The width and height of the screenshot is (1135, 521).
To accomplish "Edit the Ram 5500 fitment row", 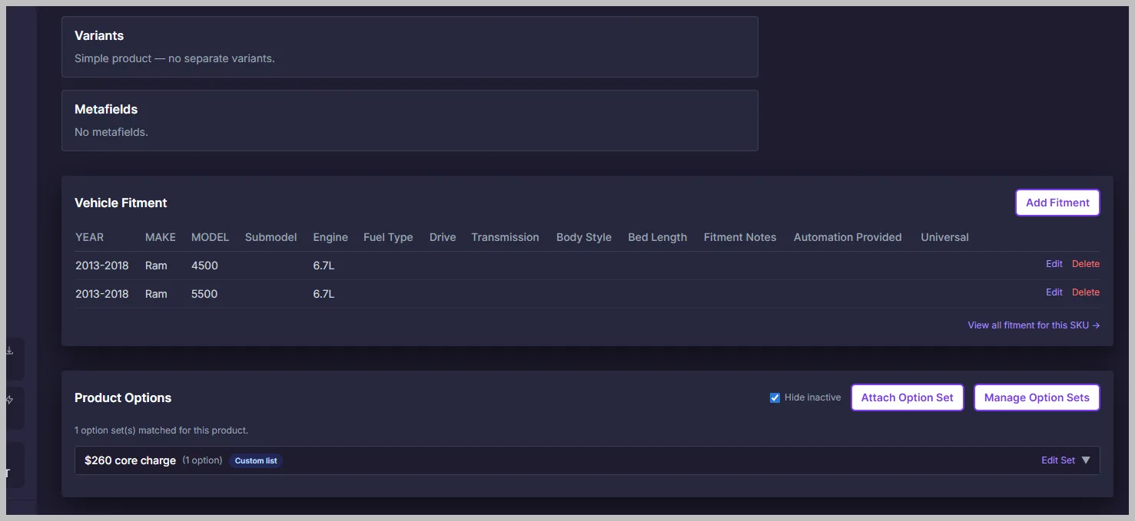I will tap(1054, 292).
